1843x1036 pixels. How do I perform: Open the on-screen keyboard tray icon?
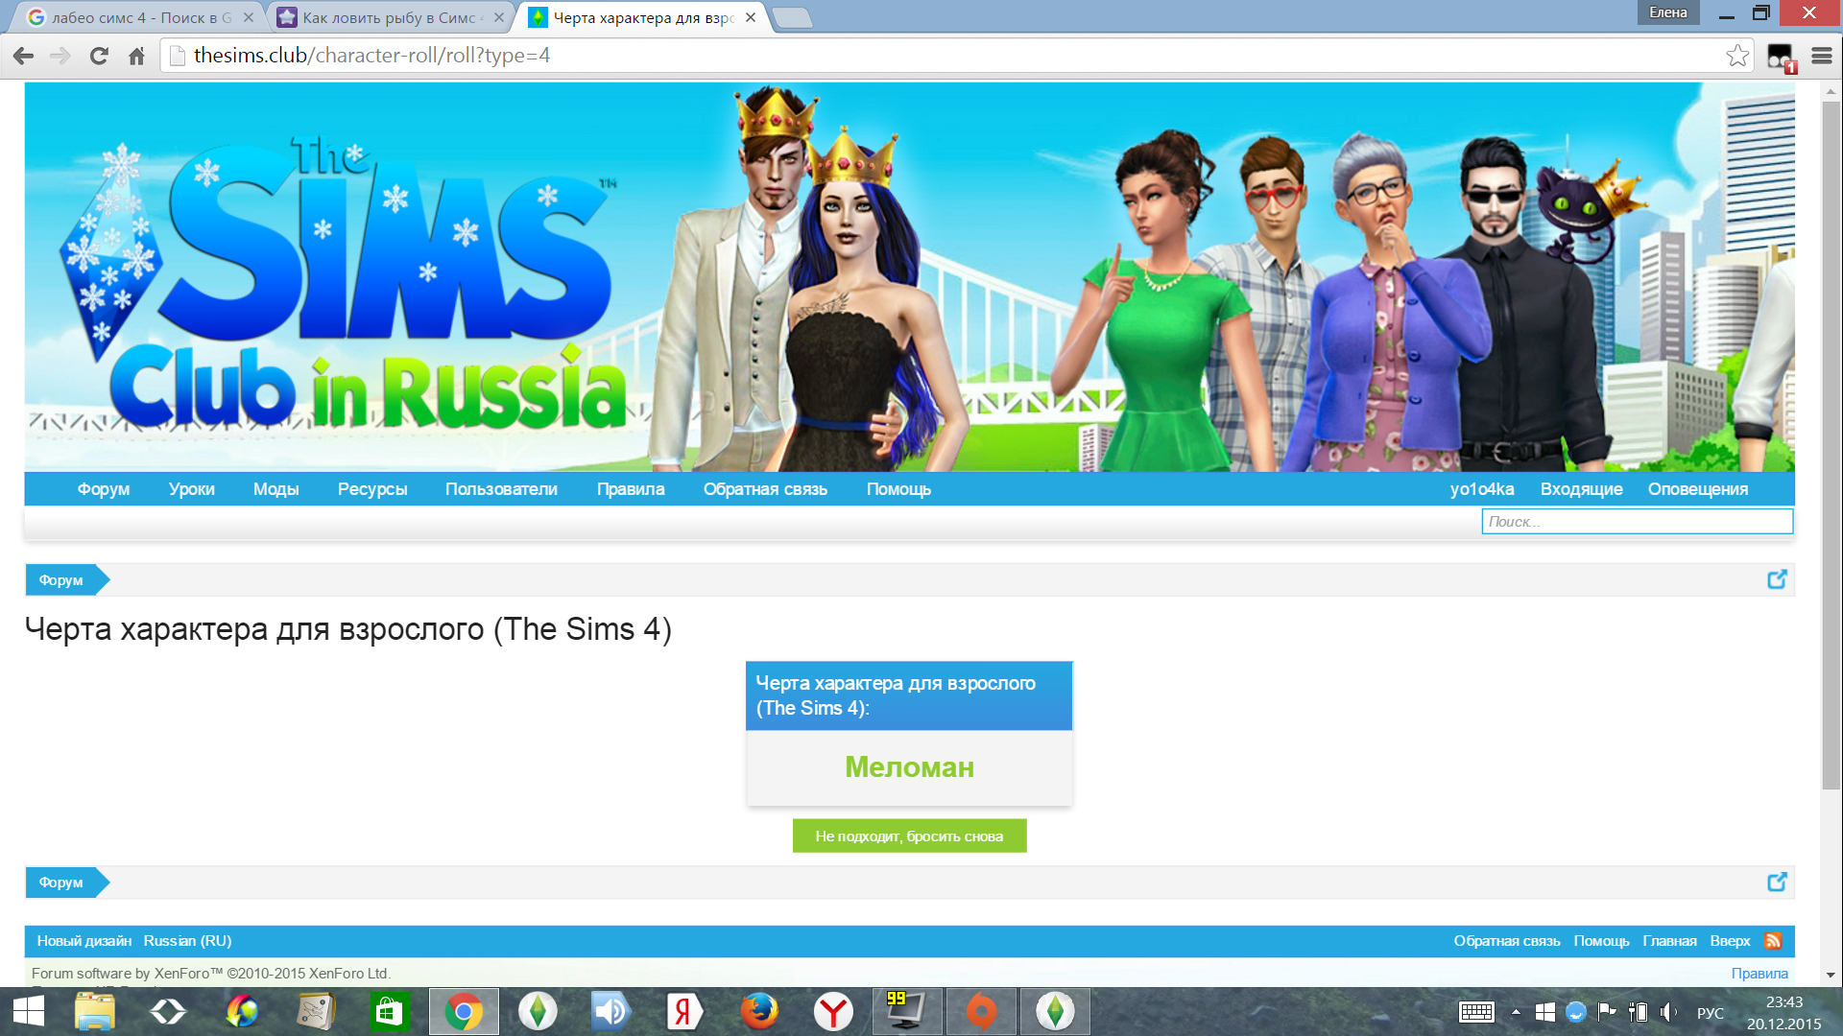pyautogui.click(x=1476, y=1012)
